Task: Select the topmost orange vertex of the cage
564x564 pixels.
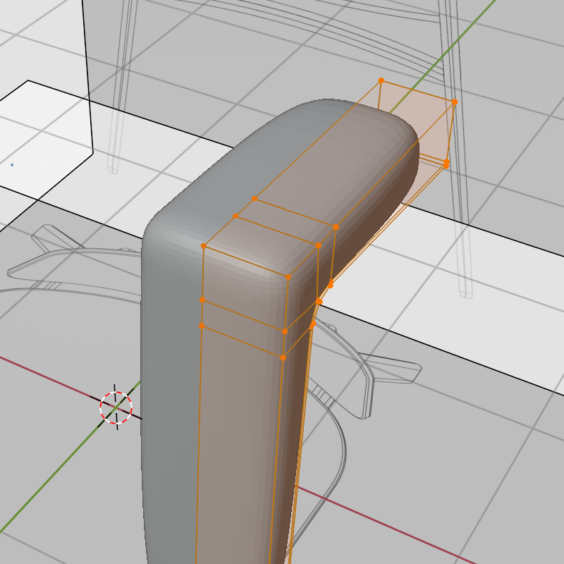Action: pos(381,80)
